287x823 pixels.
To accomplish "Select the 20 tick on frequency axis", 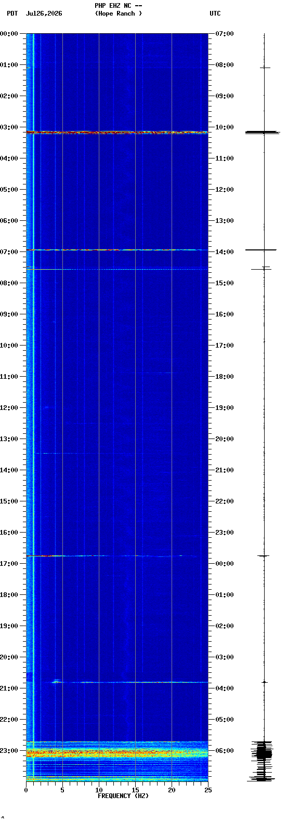I will 172,790.
